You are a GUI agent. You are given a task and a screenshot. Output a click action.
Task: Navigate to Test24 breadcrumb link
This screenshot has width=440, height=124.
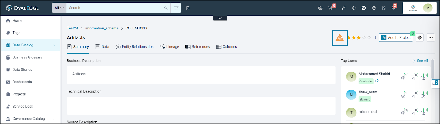(73, 28)
